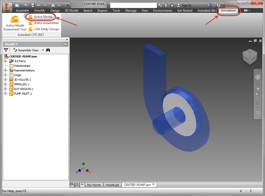Click Active Model to launch CFD

[x=41, y=17]
